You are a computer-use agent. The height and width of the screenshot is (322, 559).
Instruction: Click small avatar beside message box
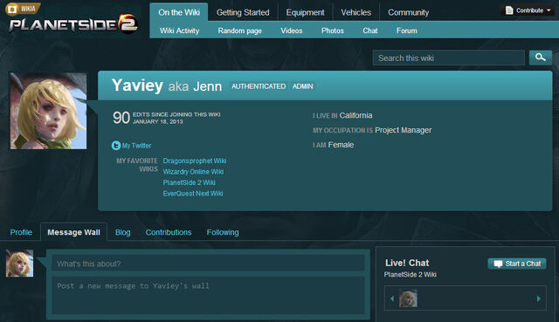coord(19,264)
